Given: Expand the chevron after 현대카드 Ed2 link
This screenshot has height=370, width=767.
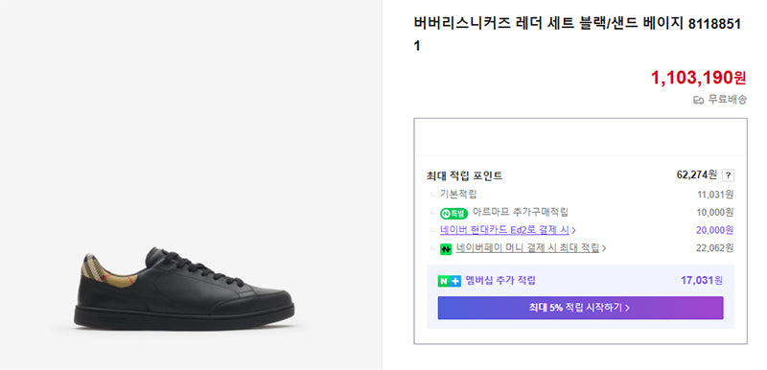Looking at the screenshot, I should (573, 230).
